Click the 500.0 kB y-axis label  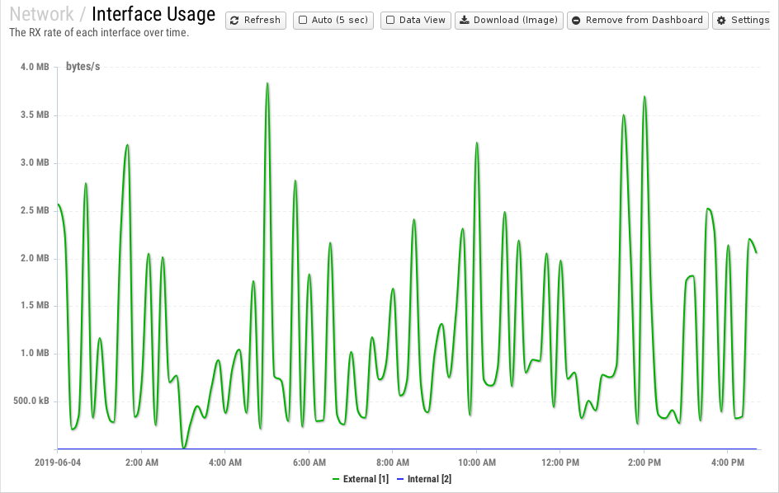coord(31,401)
